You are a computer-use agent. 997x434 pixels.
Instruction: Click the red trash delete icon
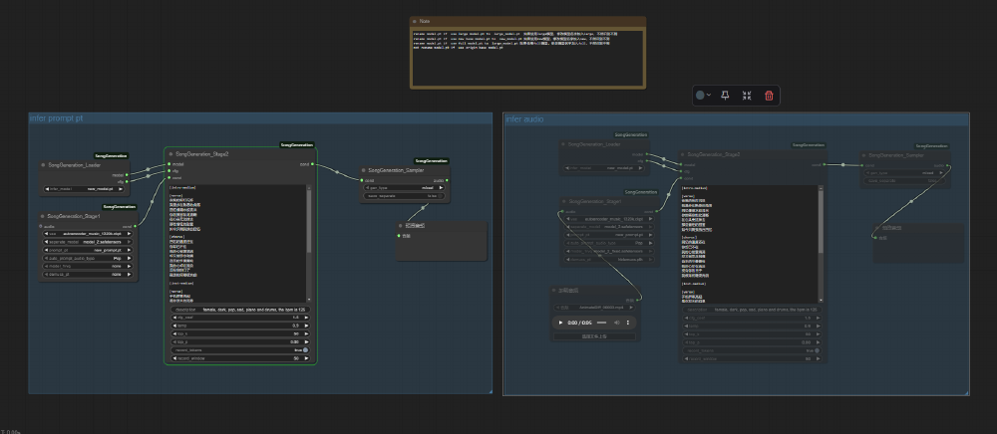click(769, 96)
